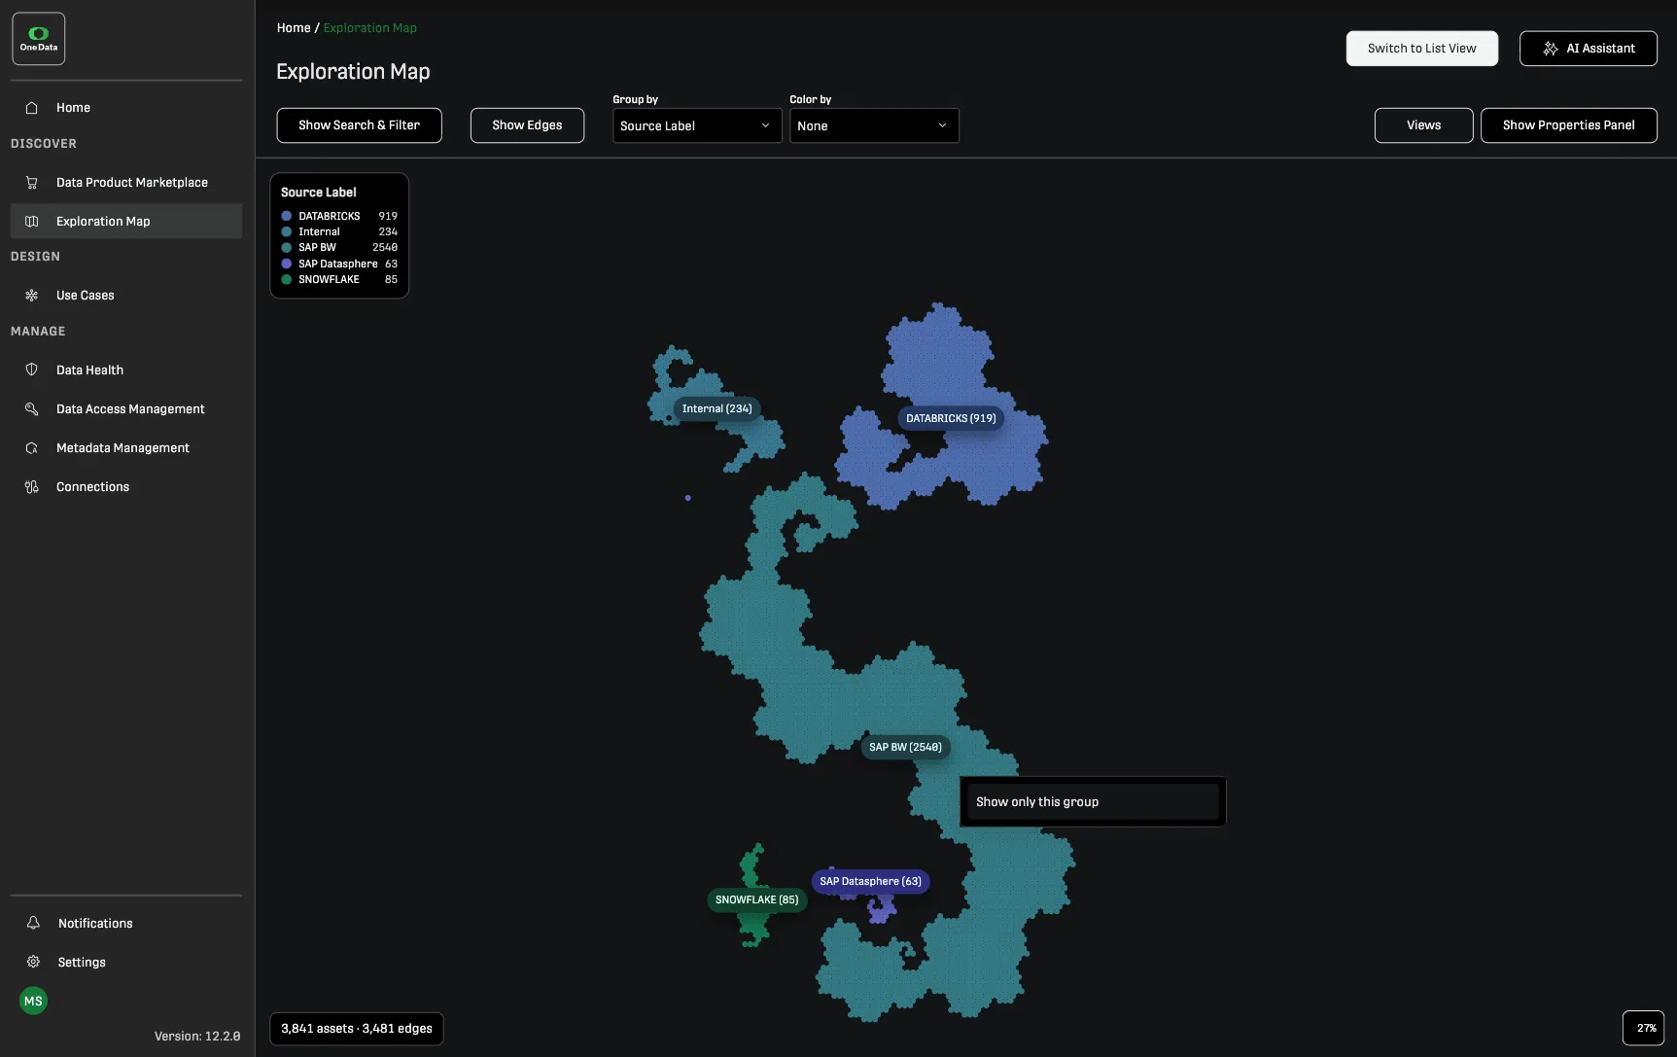Click the assets and edges count badge

[357, 1029]
